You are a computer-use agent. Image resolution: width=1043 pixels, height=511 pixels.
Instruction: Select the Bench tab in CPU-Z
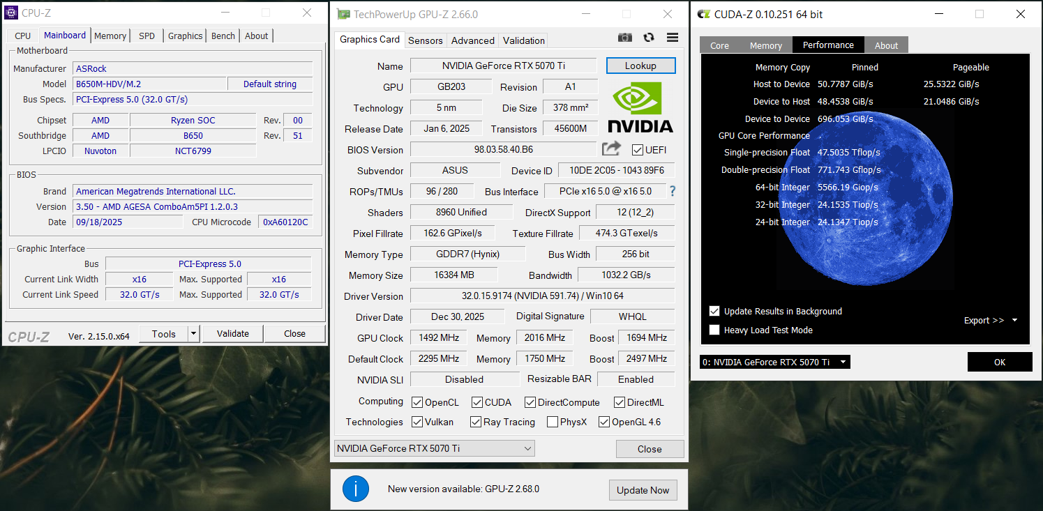pyautogui.click(x=223, y=36)
